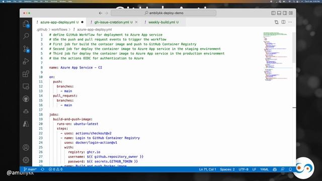Click the ambilykk-deploy-demo command center search
Image resolution: width=322 pixels, height=181 pixels.
coord(164,13)
